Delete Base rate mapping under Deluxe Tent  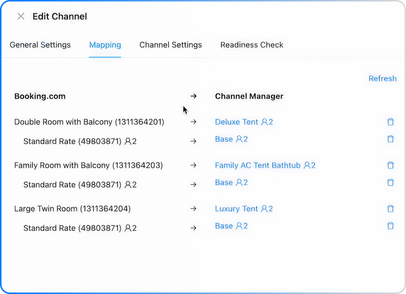click(391, 139)
